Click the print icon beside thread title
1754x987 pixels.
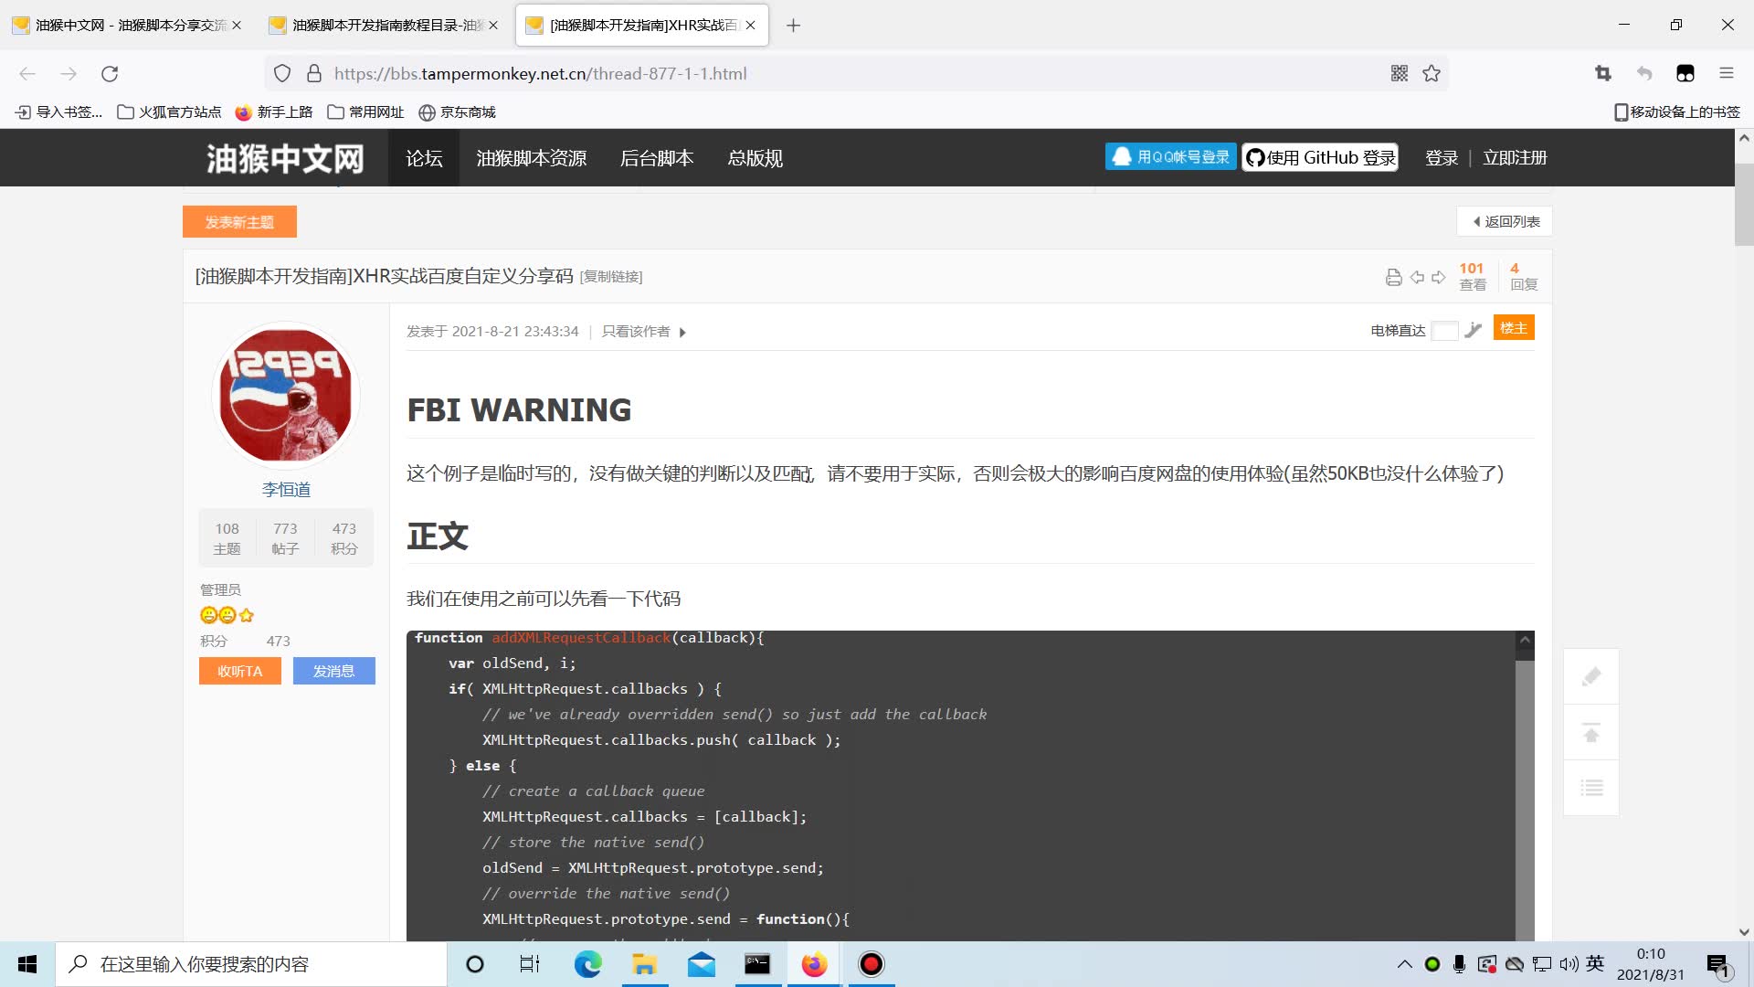coord(1393,277)
